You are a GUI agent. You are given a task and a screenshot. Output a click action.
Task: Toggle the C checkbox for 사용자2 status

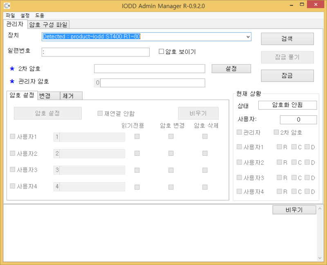tap(294, 162)
